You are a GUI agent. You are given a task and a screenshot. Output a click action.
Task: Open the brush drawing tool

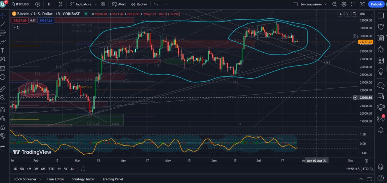point(3,42)
